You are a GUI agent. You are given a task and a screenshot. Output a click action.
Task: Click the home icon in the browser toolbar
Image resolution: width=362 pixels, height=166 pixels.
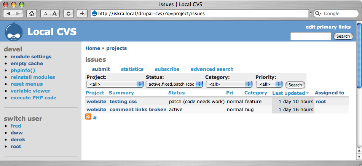coord(32,13)
